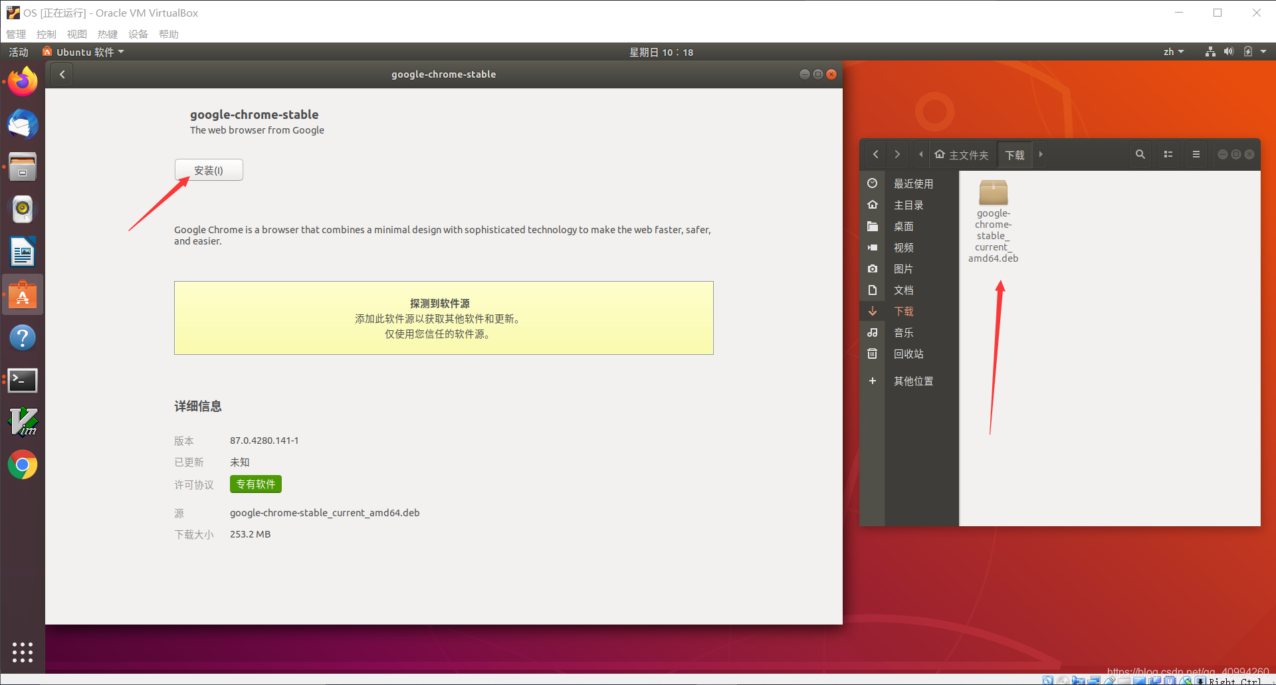Screen dimensions: 1276x685
Task: Click the 详细信息 heading
Action: [198, 406]
